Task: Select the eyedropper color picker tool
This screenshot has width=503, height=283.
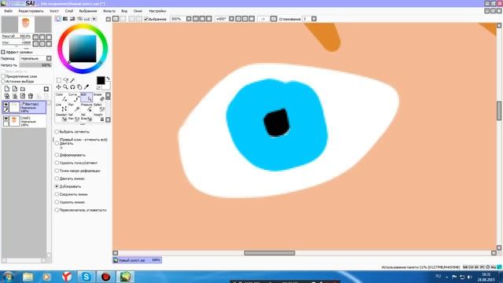Action: (86, 87)
